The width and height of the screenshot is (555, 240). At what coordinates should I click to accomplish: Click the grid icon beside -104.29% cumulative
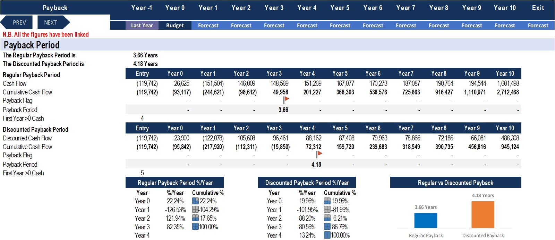[195, 210]
